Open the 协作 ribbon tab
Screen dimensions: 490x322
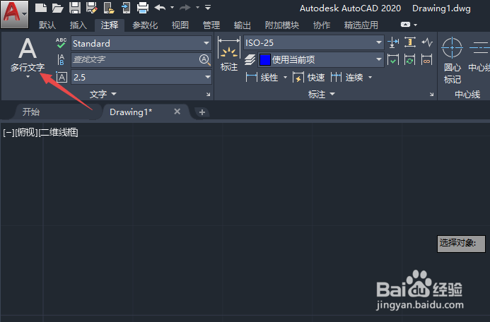click(x=322, y=25)
